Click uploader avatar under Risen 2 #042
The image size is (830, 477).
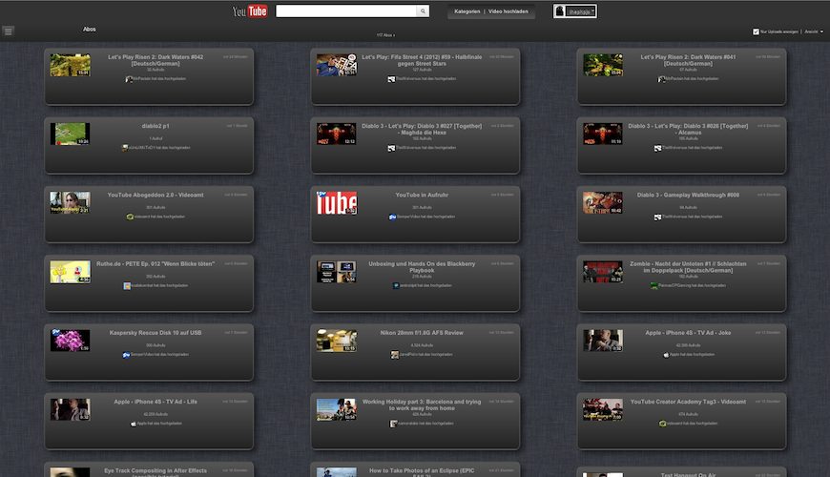[129, 79]
